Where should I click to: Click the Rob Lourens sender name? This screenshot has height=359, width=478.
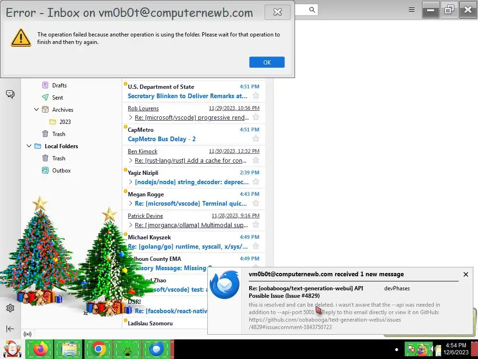[x=143, y=108]
